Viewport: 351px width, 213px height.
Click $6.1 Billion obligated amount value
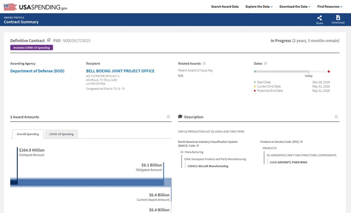click(x=152, y=165)
